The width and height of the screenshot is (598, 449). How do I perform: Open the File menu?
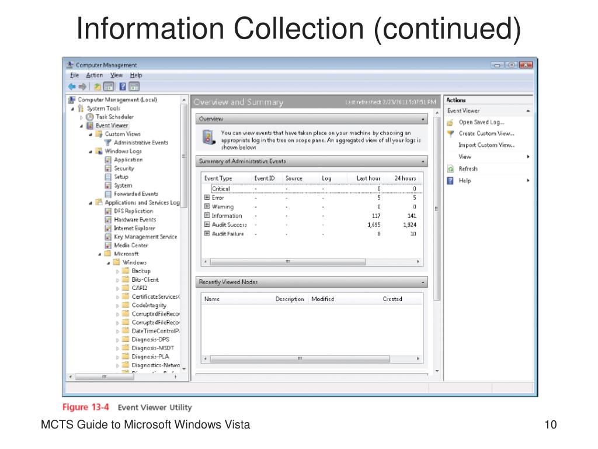pyautogui.click(x=74, y=75)
